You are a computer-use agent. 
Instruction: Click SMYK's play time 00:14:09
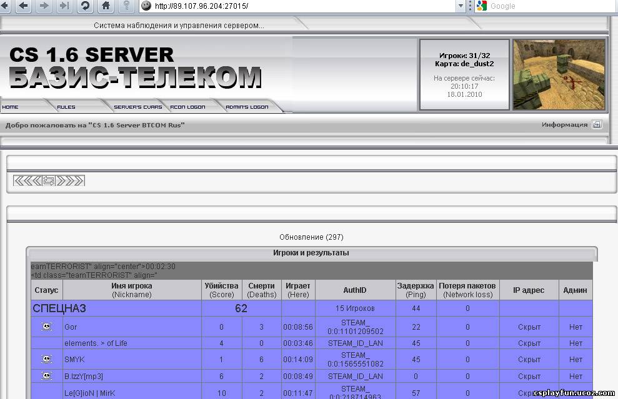tap(298, 360)
